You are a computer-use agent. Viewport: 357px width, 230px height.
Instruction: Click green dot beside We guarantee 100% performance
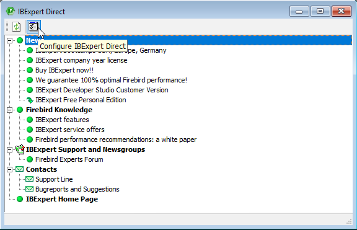point(30,80)
